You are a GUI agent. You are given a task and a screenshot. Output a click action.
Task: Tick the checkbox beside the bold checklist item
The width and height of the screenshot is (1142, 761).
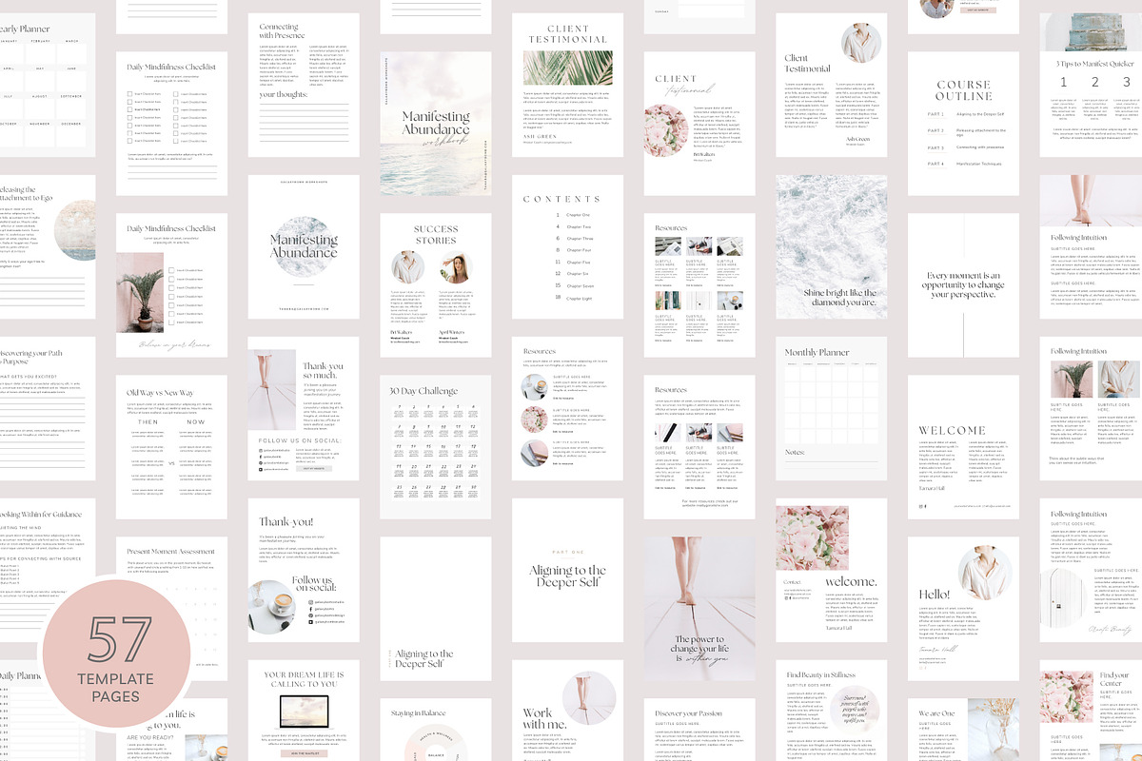click(x=129, y=109)
